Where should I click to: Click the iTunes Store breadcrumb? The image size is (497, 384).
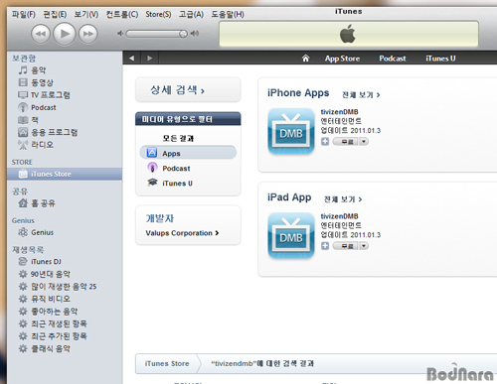click(x=167, y=363)
